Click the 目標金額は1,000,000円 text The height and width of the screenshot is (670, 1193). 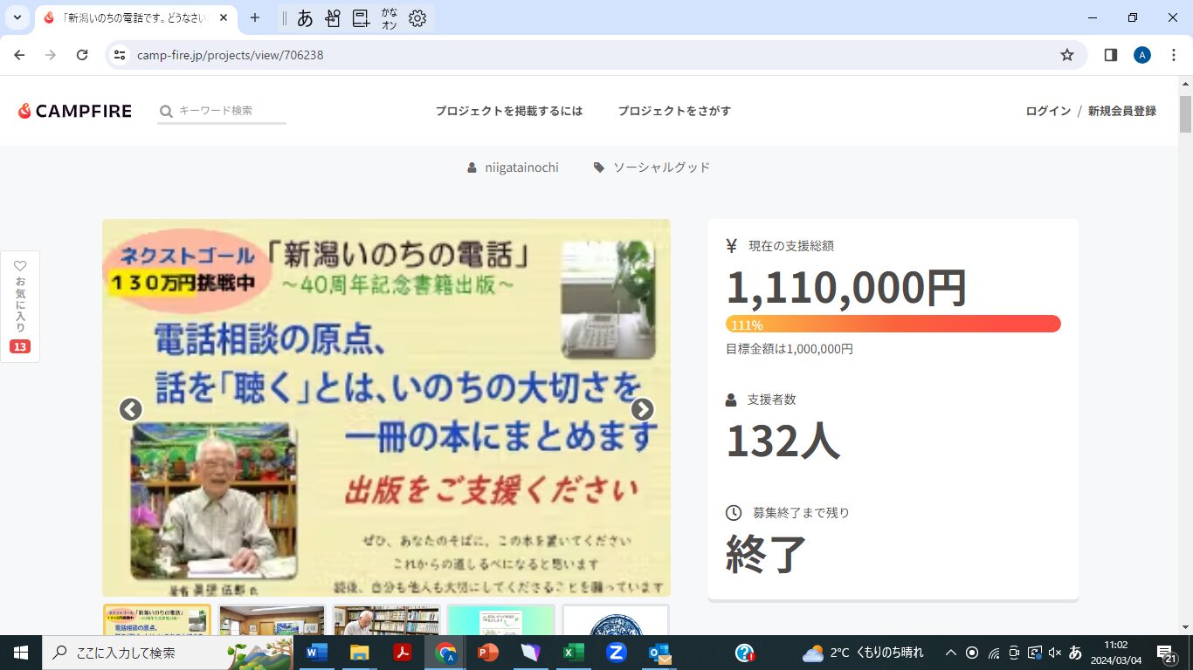(790, 349)
